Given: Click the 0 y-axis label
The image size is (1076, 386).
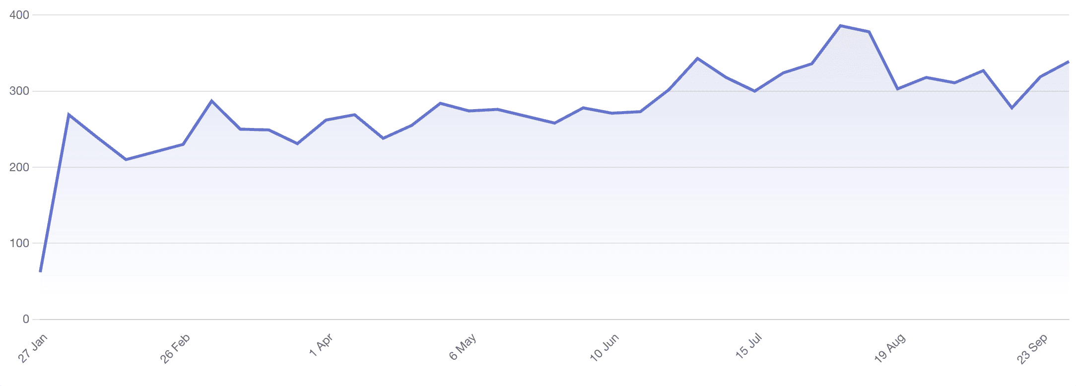Looking at the screenshot, I should (x=26, y=319).
